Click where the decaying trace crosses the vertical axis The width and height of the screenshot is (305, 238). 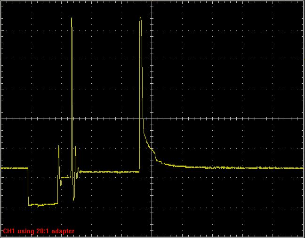tap(152, 150)
